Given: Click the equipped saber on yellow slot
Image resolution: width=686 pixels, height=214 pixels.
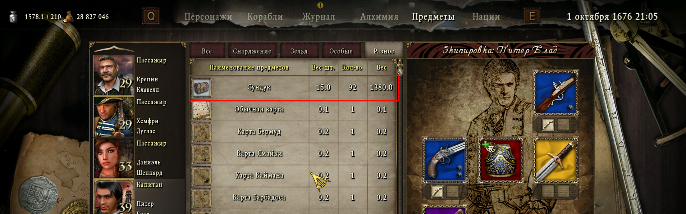Looking at the screenshot, I should (555, 160).
